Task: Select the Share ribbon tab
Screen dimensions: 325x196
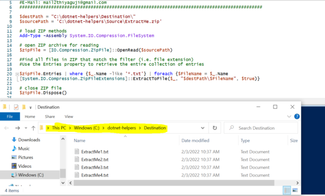Action: coord(50,116)
